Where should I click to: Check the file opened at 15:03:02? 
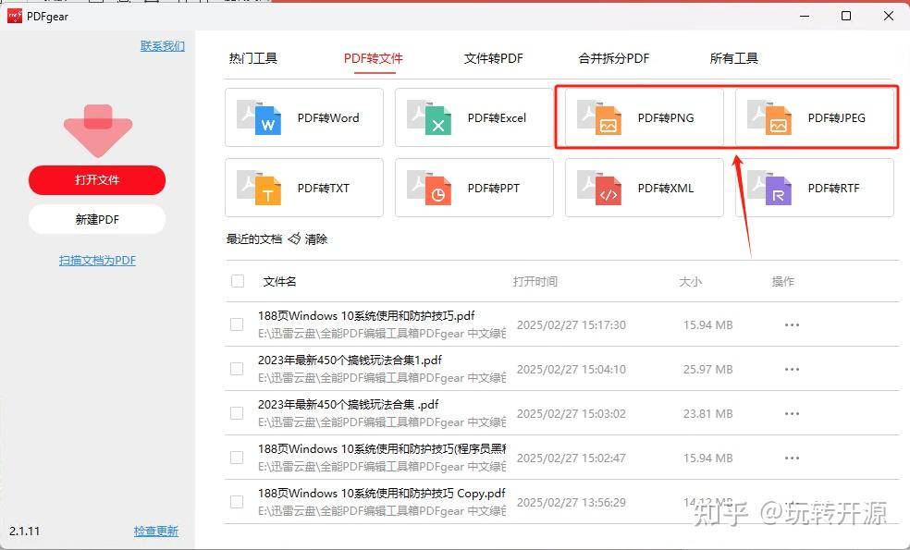(237, 413)
